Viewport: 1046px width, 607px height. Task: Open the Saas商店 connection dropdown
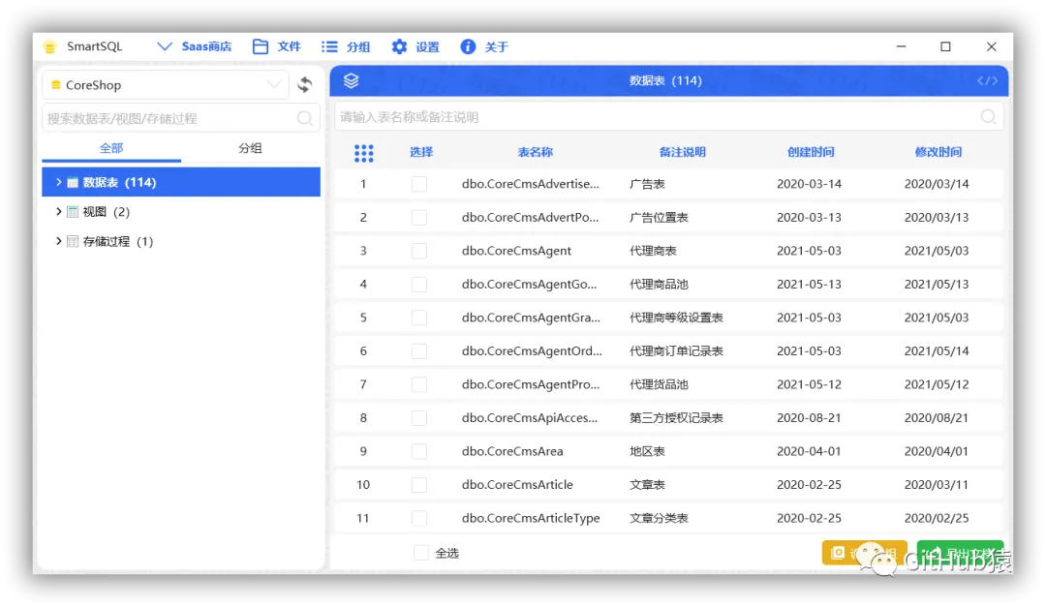194,46
